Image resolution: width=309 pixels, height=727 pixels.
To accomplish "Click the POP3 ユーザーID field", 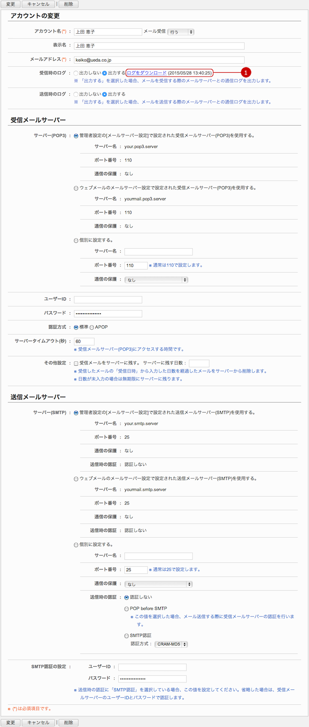I will (108, 300).
